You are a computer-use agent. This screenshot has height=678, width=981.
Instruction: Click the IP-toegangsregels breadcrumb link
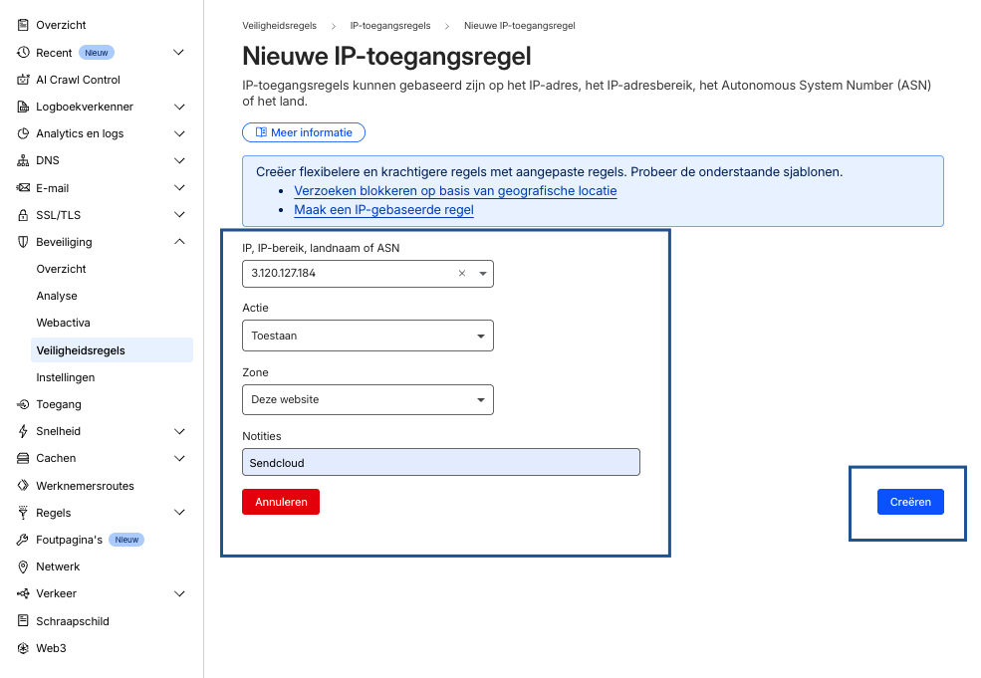point(390,26)
